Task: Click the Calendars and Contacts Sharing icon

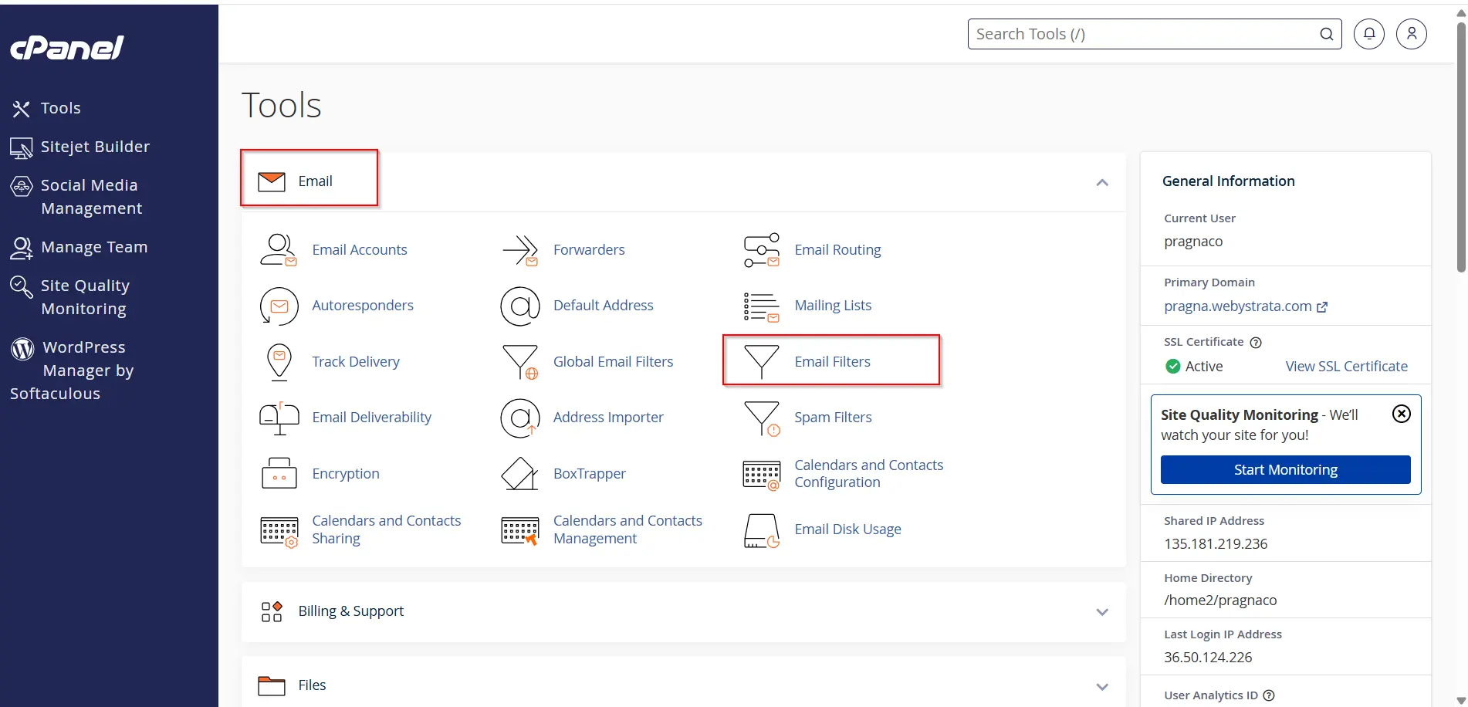Action: (279, 531)
